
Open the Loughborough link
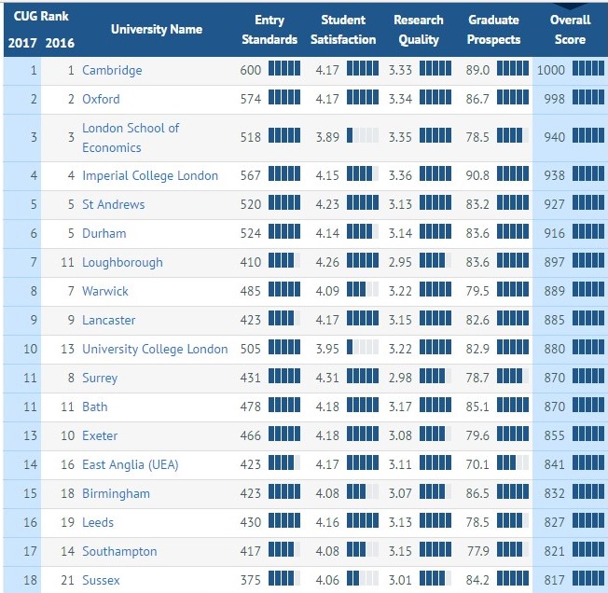[122, 262]
